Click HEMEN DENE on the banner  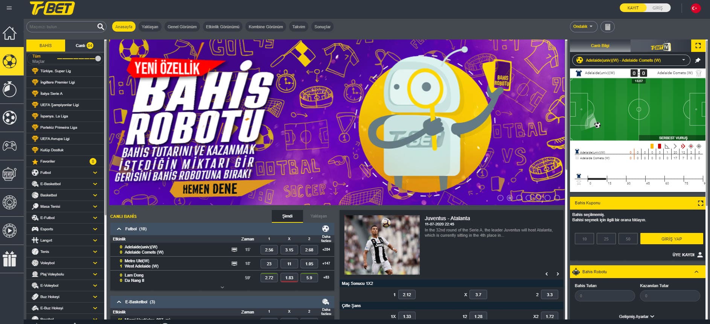(x=210, y=189)
